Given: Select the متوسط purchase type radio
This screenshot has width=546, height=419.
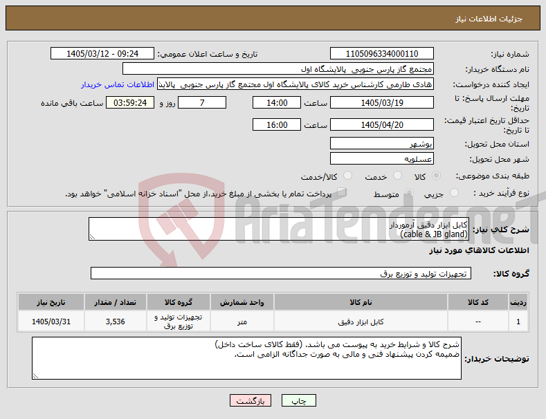Looking at the screenshot, I should pos(410,193).
